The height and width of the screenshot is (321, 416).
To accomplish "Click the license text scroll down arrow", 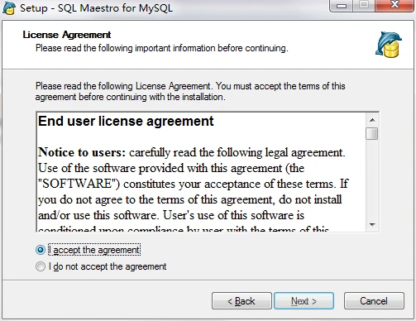I will 372,225.
